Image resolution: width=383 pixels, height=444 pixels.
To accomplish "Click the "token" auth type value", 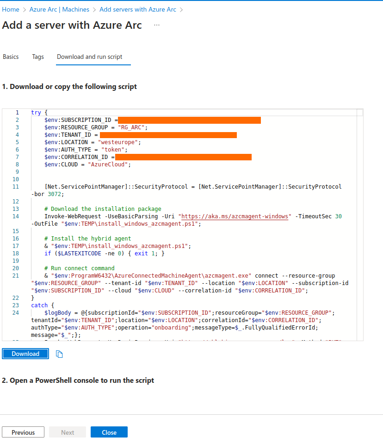I will [113, 150].
